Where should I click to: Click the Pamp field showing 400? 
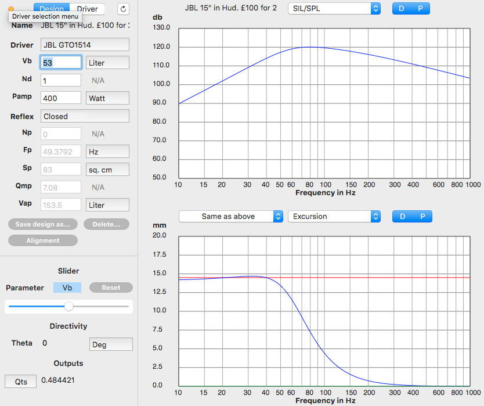(61, 98)
